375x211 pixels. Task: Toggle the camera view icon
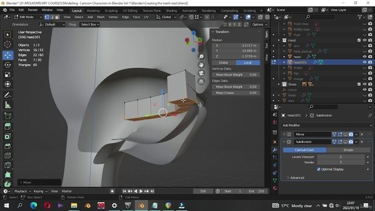click(x=202, y=73)
